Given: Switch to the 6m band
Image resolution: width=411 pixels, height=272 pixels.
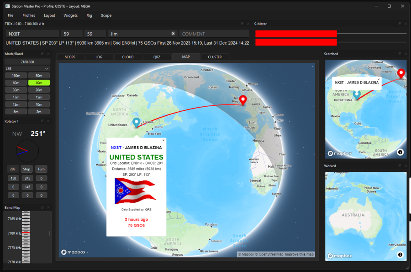Looking at the screenshot, I should (x=16, y=112).
